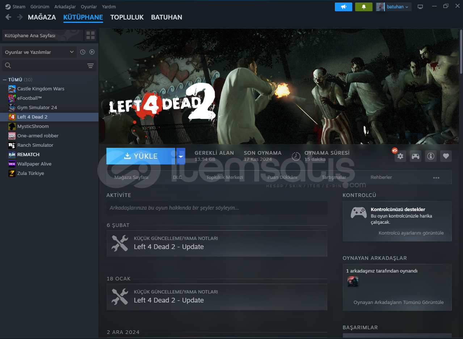Open the Oyunlar ve Yazılımlar dropdown
Viewport: 463px width, 339px height.
(x=39, y=52)
